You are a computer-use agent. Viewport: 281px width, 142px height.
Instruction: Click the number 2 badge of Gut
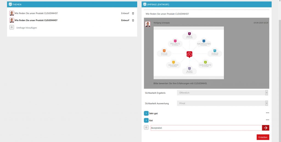146,120
